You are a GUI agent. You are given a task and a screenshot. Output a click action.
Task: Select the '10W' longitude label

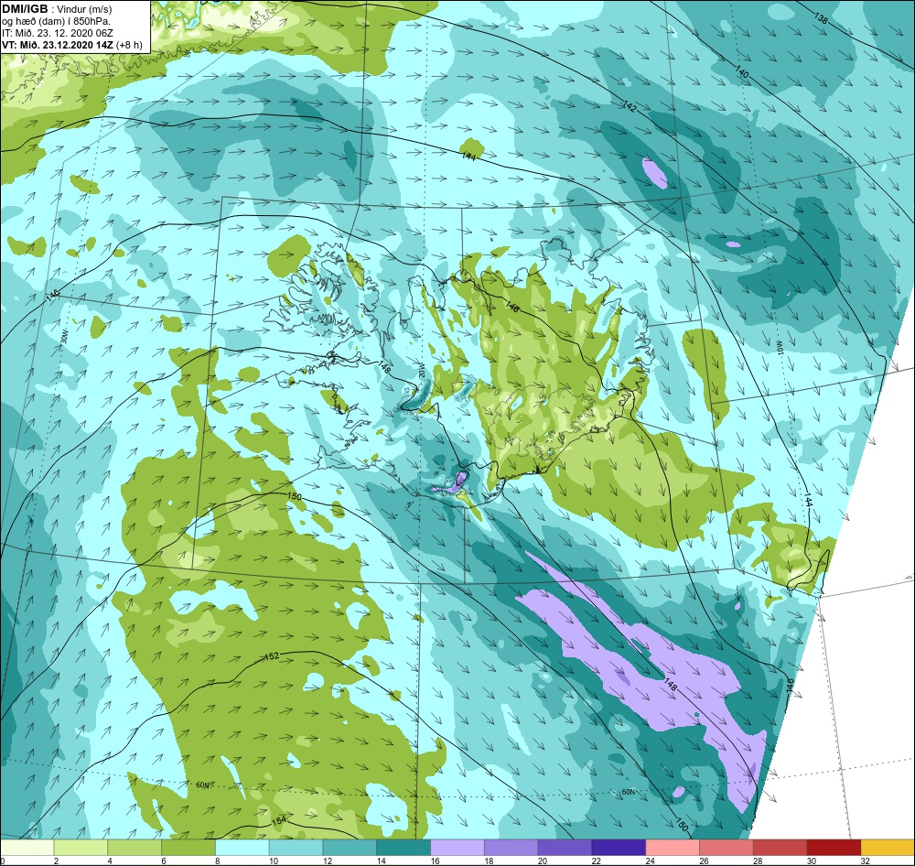coord(779,349)
